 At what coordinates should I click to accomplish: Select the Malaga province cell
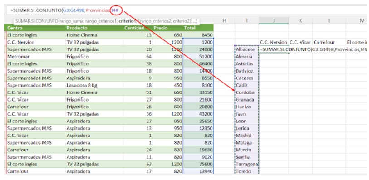(x=246, y=143)
